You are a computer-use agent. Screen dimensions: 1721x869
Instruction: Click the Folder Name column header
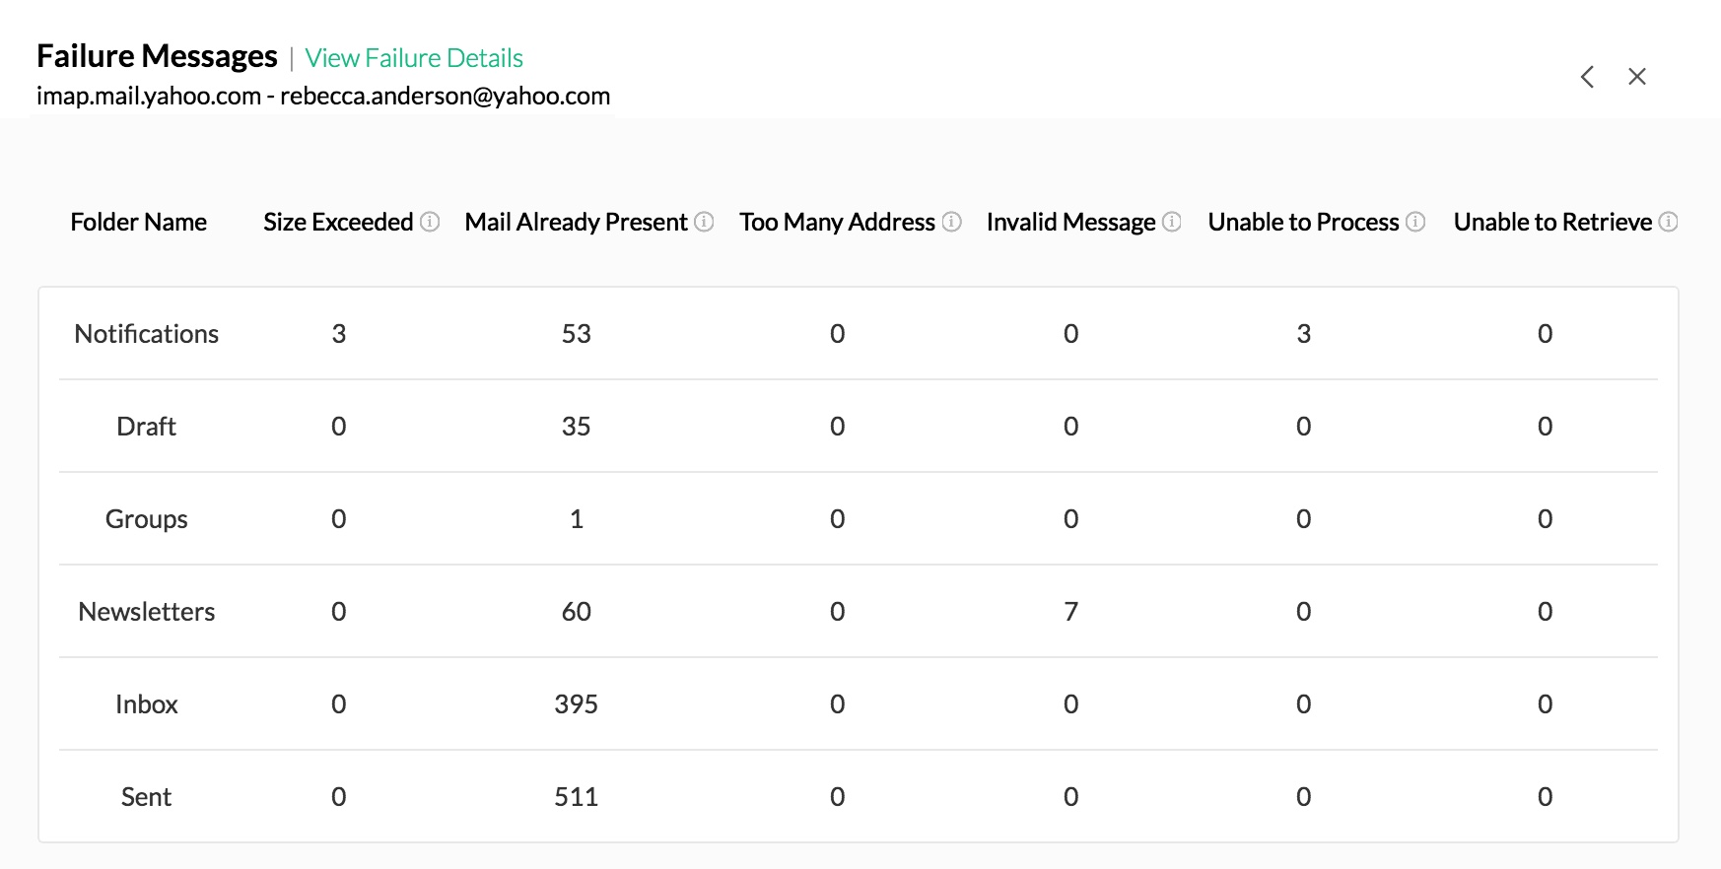139,222
